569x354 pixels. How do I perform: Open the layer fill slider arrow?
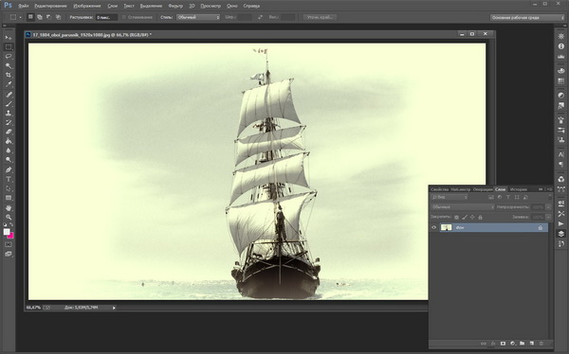point(548,217)
